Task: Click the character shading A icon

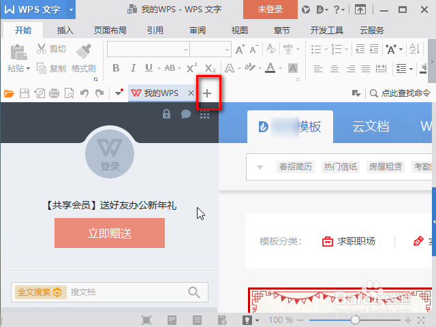Action: coord(293,68)
